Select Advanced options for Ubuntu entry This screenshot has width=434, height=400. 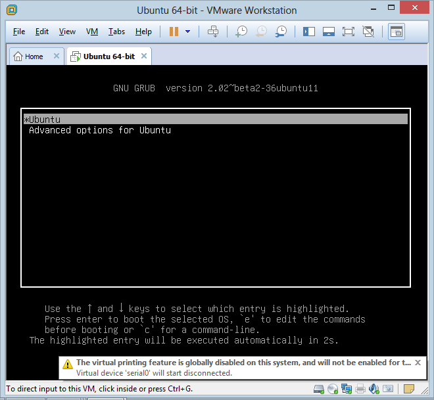tap(100, 130)
